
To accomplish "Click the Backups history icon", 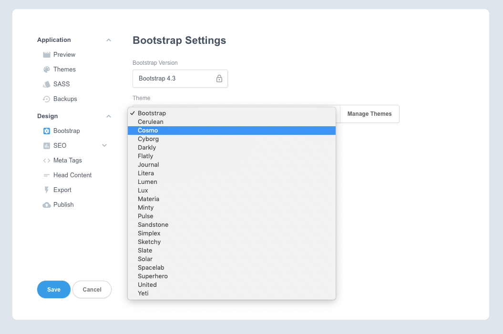I will tap(47, 99).
